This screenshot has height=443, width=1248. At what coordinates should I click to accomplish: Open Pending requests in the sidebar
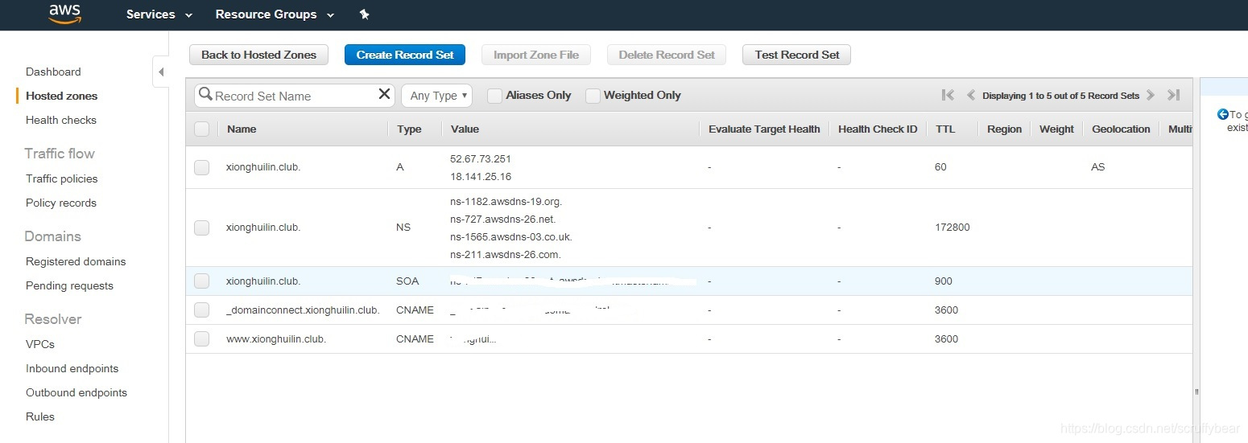tap(69, 285)
